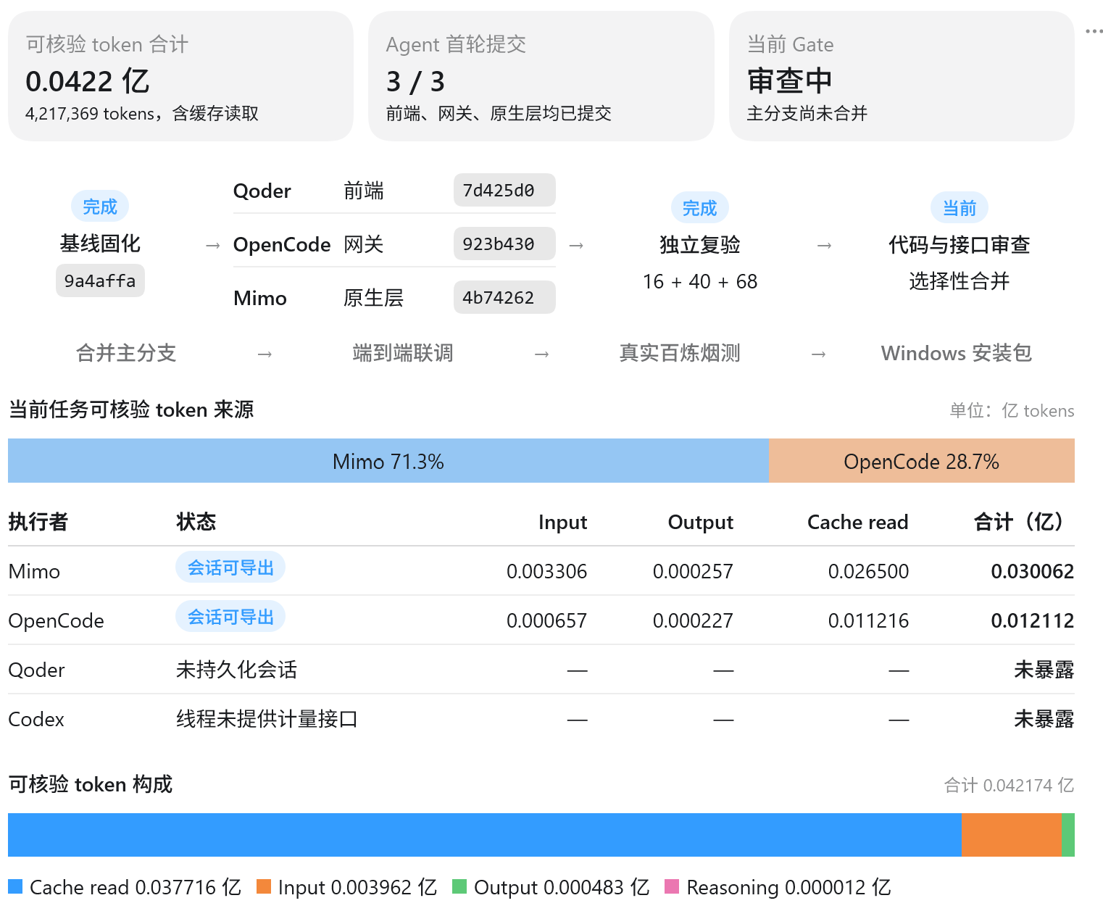Click the Output legend green square
Viewport: 1103px width, 919px height.
point(459,886)
